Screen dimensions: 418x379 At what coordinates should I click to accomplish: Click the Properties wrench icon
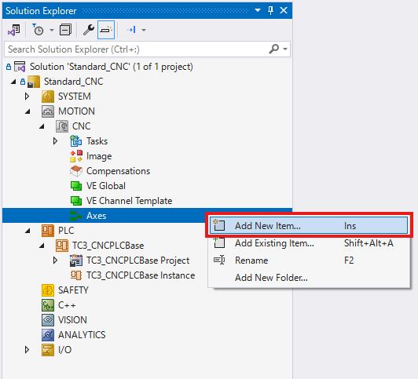tap(89, 30)
